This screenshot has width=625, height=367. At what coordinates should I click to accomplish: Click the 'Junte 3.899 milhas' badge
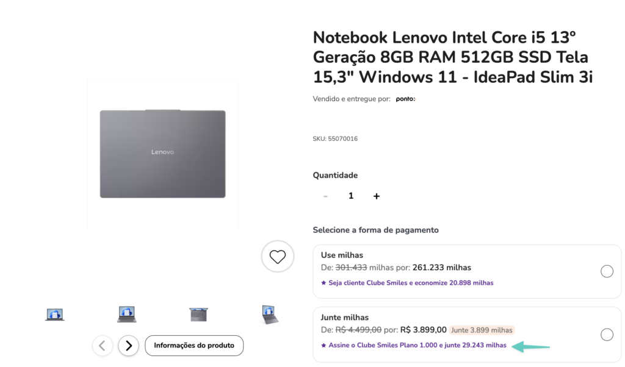click(482, 330)
